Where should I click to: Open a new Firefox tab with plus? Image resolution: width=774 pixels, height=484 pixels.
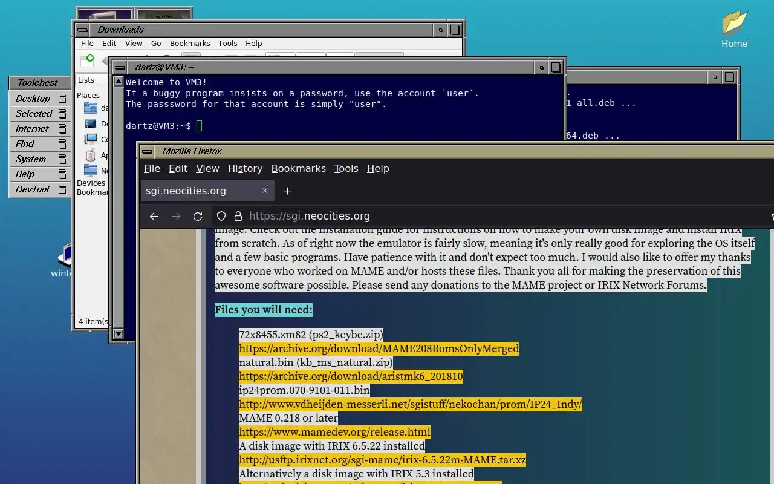(288, 191)
